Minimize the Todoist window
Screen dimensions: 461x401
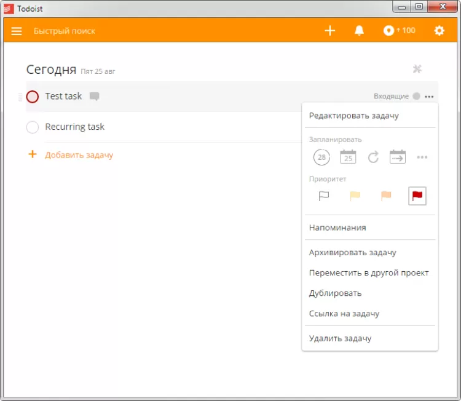coord(402,7)
